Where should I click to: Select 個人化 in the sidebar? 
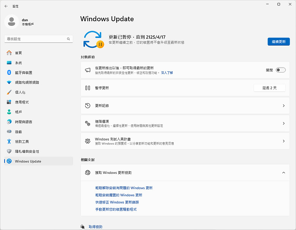coord(38,92)
